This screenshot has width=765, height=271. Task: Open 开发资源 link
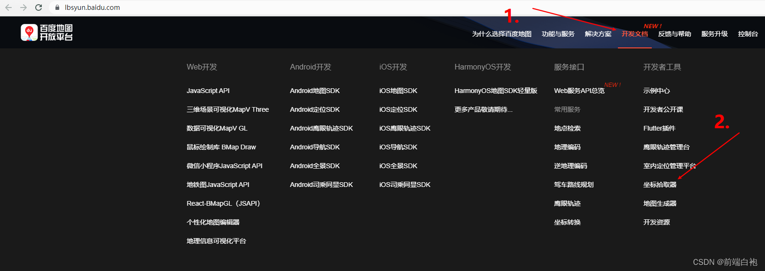(x=656, y=222)
